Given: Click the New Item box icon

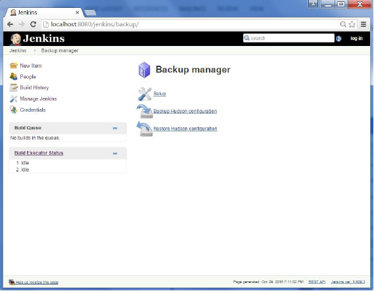Looking at the screenshot, I should click(13, 65).
